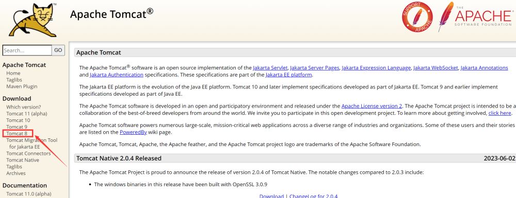
Task: Open the Home sidebar link
Action: point(13,73)
